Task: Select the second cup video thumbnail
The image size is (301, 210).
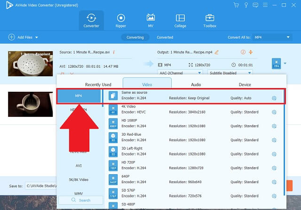Action: [x=30, y=104]
